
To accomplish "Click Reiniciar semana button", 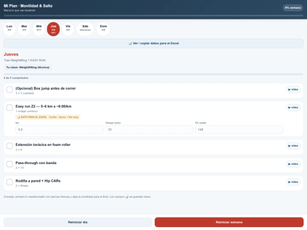I will tap(229, 222).
